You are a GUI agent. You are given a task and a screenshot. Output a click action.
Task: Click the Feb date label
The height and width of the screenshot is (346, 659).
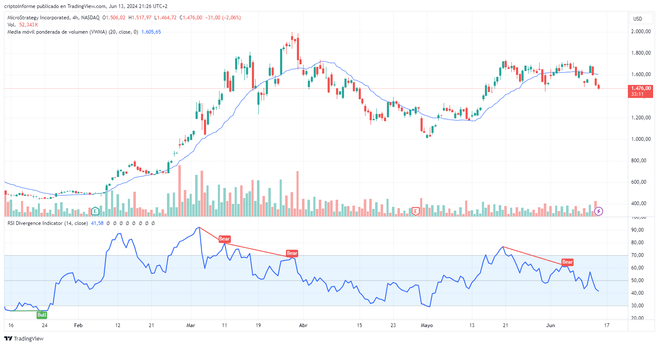click(78, 325)
